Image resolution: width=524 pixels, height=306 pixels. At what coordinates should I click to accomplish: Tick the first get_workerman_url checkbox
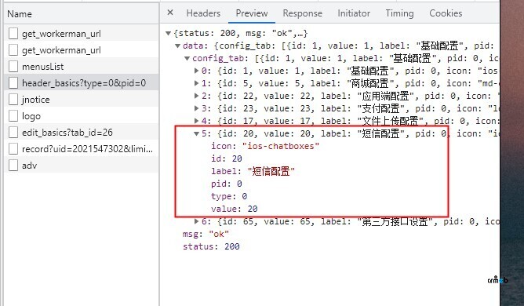[13, 34]
